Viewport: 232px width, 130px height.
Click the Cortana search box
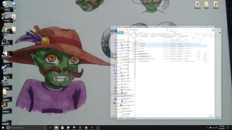pos(26,127)
